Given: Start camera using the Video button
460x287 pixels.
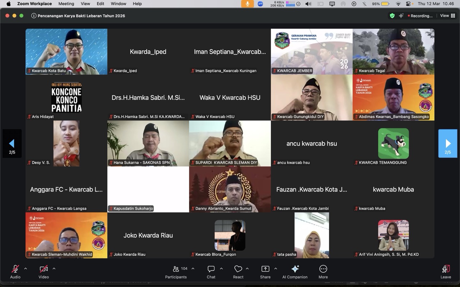Looking at the screenshot, I should point(43,272).
